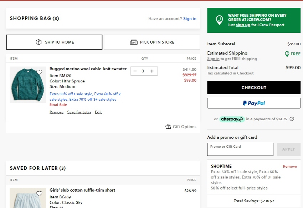Save the sweater for later

click(79, 112)
